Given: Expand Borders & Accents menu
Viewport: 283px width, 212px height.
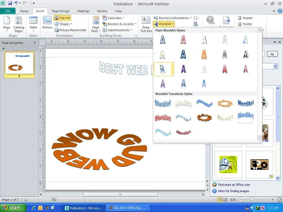Looking at the screenshot, I should click(x=119, y=24).
